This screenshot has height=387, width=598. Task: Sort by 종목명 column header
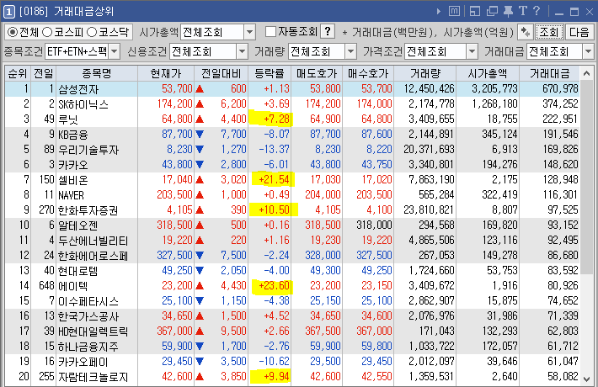click(x=97, y=73)
